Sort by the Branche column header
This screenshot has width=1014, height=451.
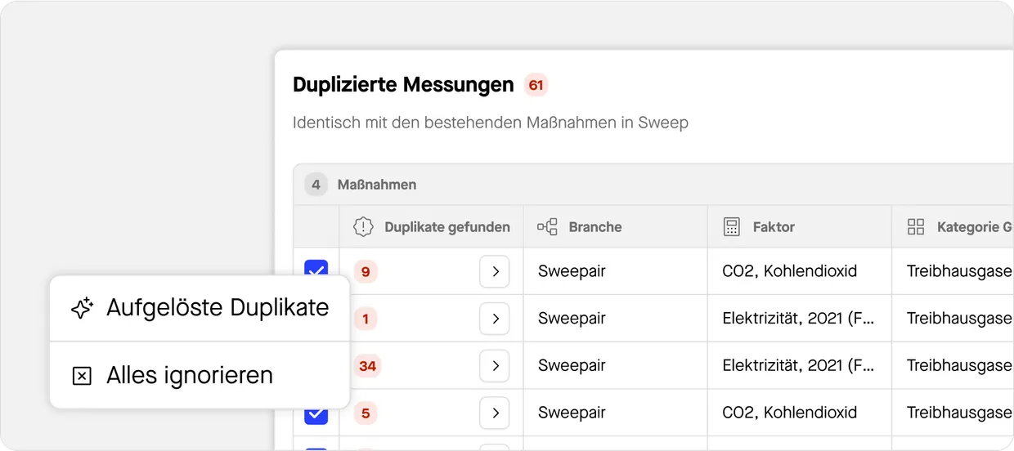pyautogui.click(x=595, y=227)
